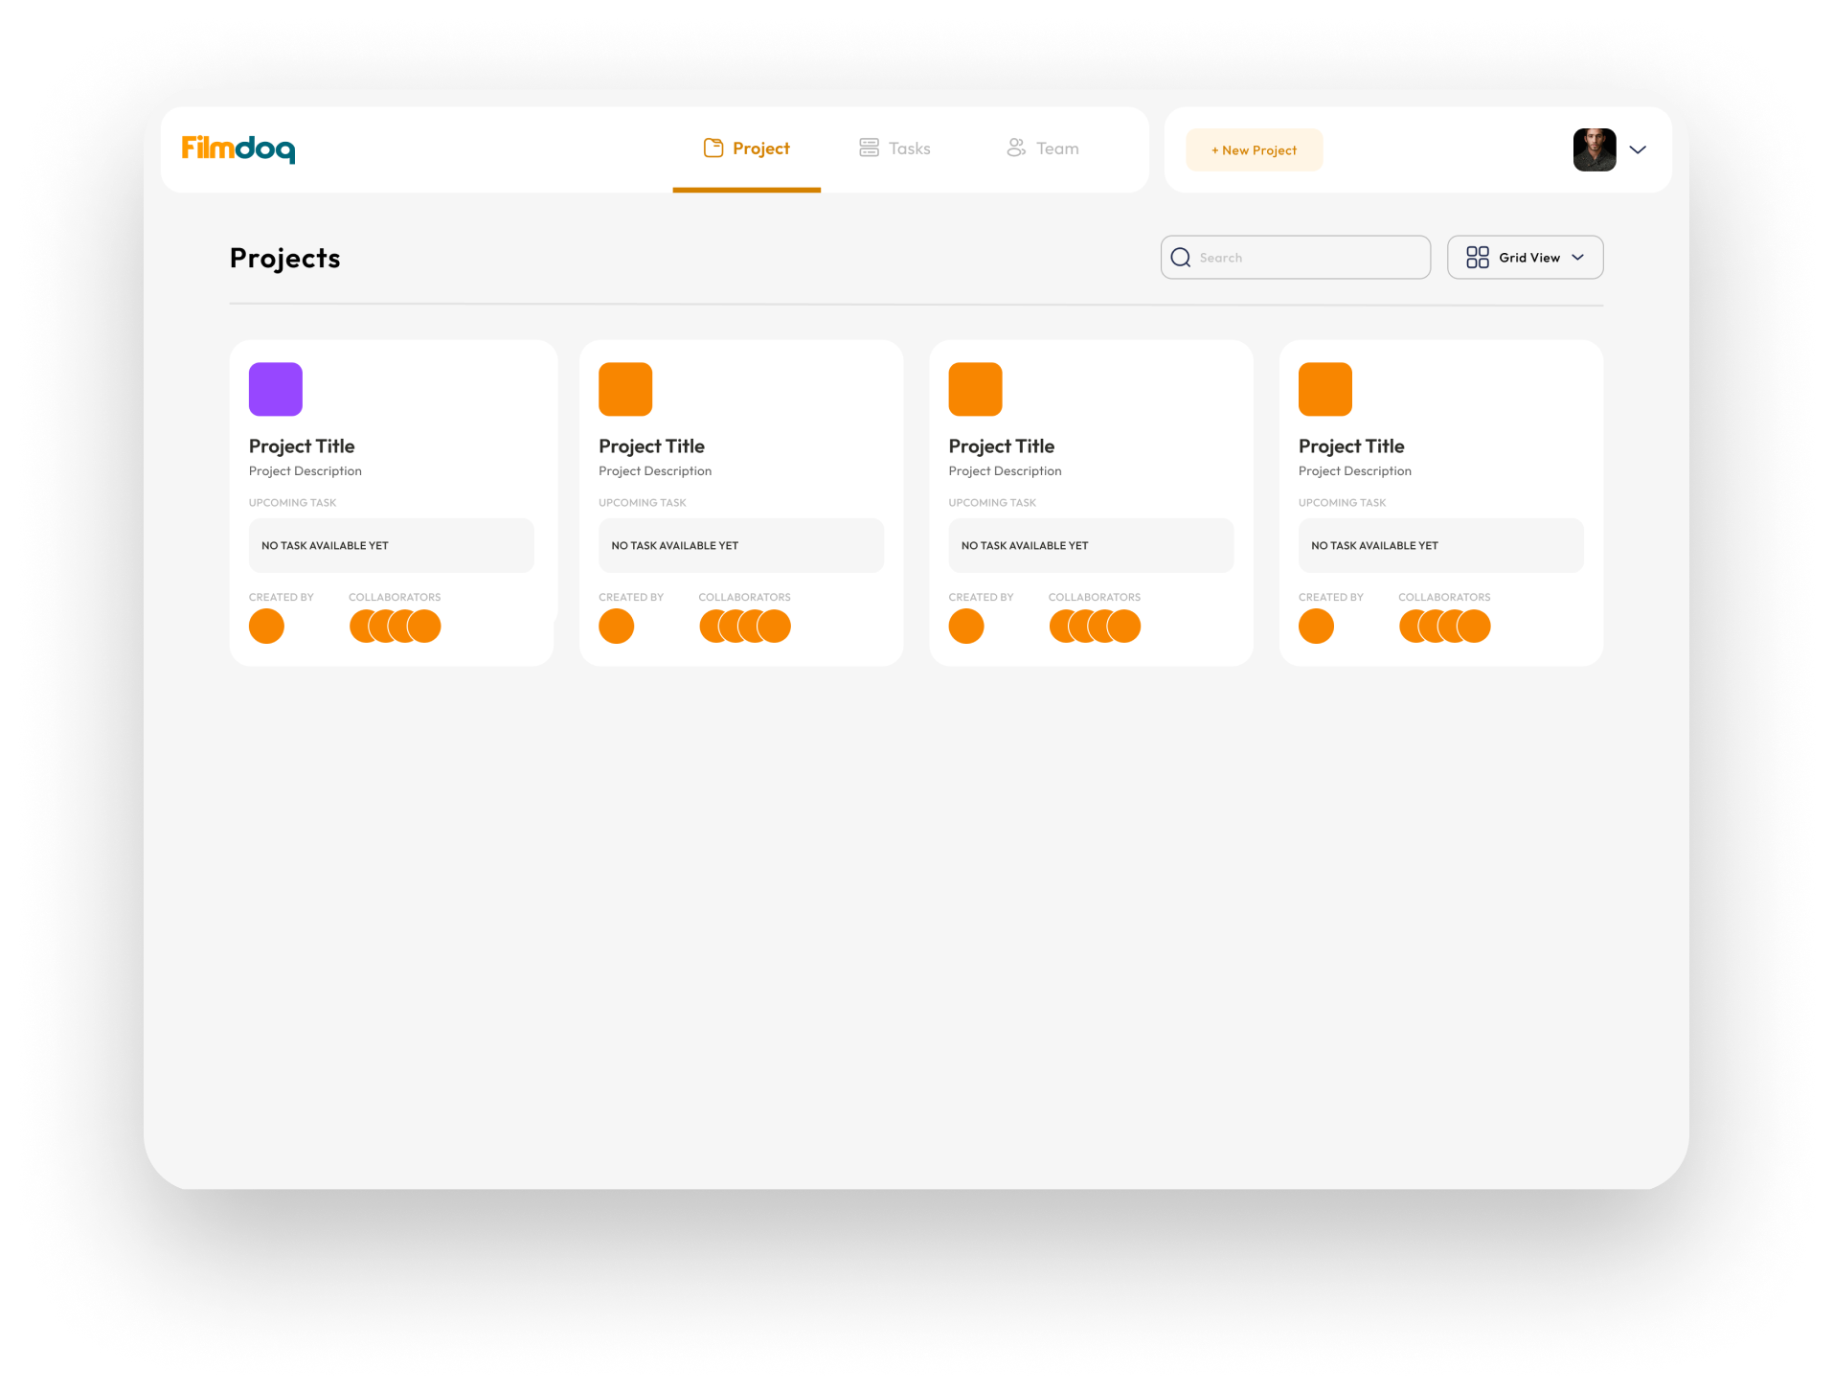
Task: Open the first Project Title link
Action: tap(302, 445)
